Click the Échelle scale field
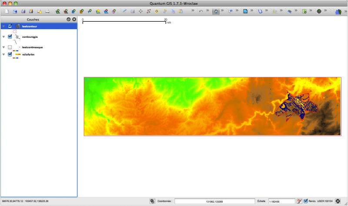The height and width of the screenshot is (206, 348). pyautogui.click(x=281, y=201)
